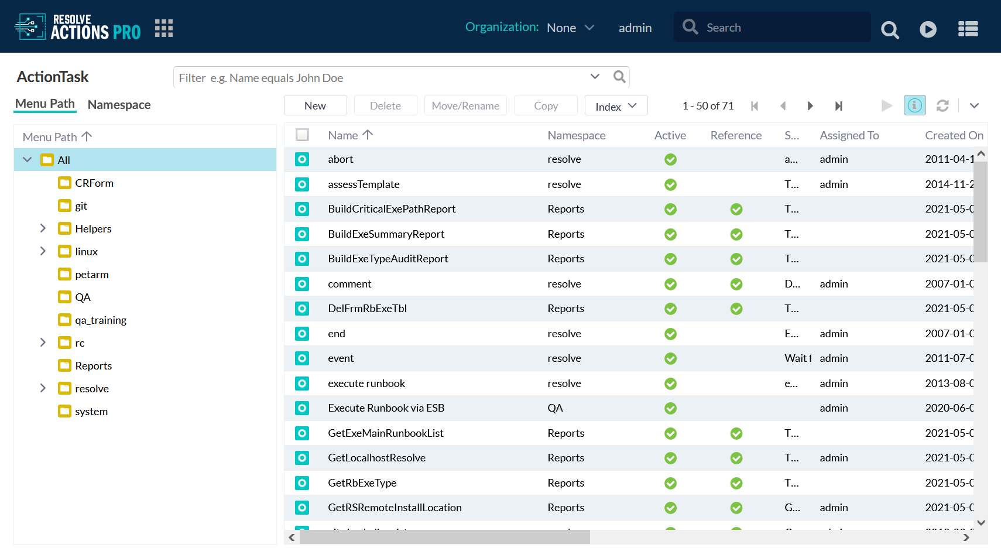Viewport: 1001px width, 558px height.
Task: Open the Index dropdown button
Action: [616, 106]
